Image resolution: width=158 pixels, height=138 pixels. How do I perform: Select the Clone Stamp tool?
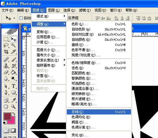(x=6, y=66)
